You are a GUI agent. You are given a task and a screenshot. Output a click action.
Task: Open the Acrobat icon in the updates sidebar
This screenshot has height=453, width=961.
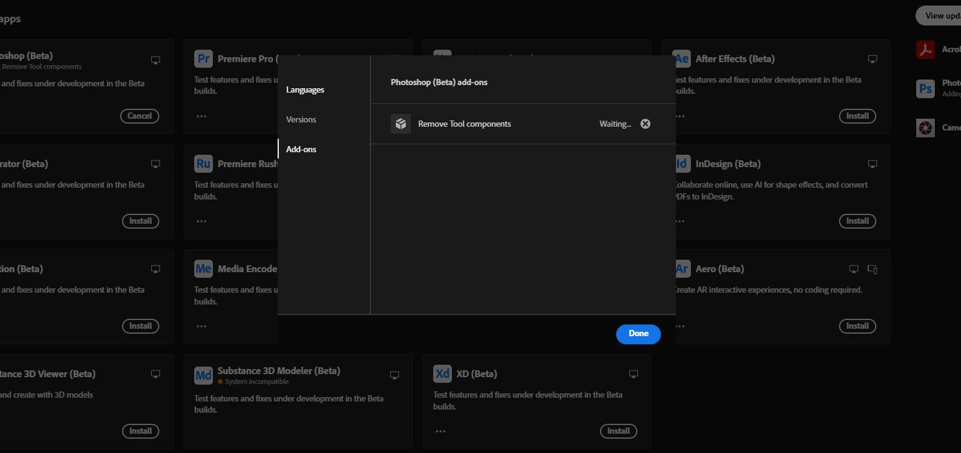pos(926,50)
